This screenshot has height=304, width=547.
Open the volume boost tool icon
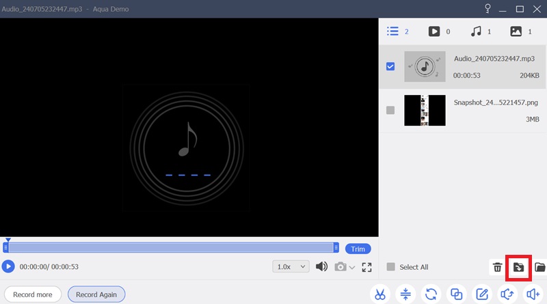point(533,294)
